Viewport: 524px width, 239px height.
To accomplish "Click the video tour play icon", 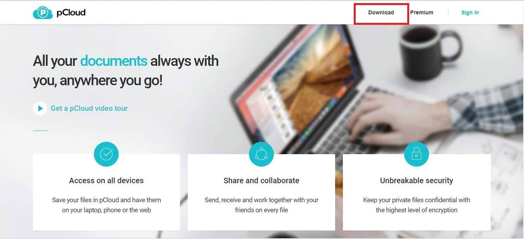I will [x=40, y=108].
